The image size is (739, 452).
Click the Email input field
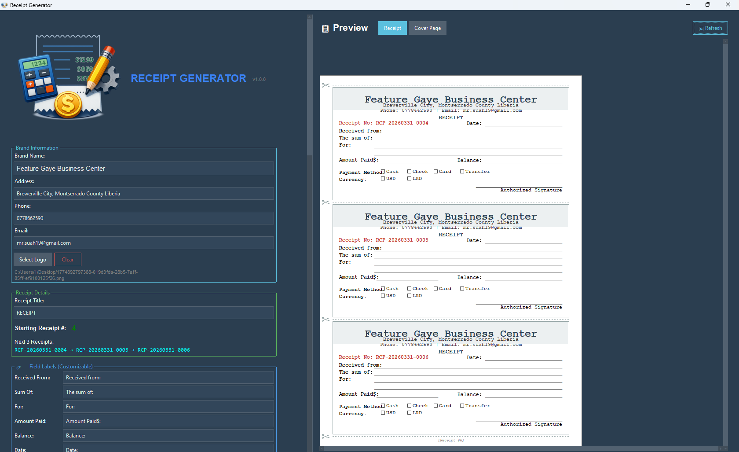click(x=143, y=243)
